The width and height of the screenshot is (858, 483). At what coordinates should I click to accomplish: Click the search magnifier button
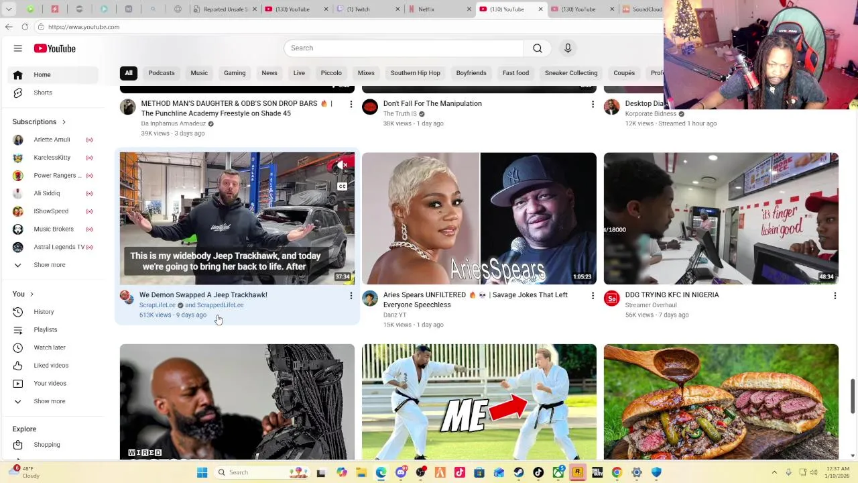click(538, 48)
